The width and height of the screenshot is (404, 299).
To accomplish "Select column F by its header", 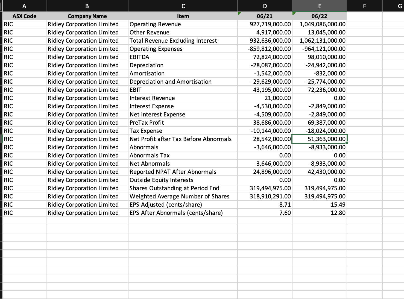I will [365, 6].
